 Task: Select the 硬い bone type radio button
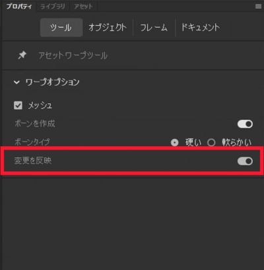(x=175, y=143)
